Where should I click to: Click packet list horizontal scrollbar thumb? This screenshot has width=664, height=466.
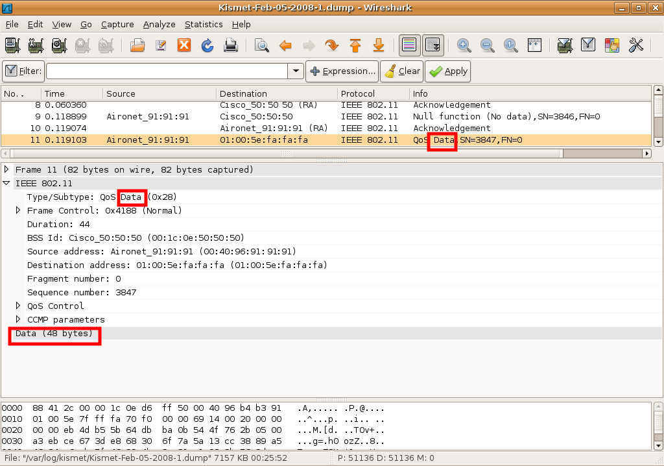pos(286,154)
